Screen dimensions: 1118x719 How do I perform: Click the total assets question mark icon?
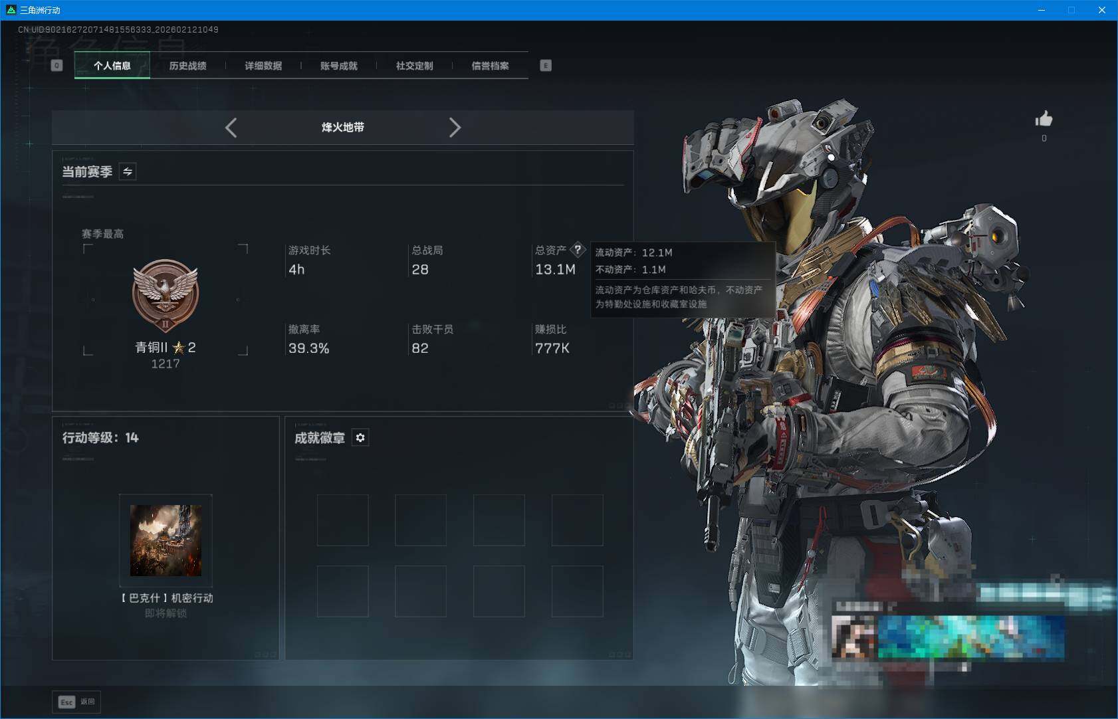(578, 250)
